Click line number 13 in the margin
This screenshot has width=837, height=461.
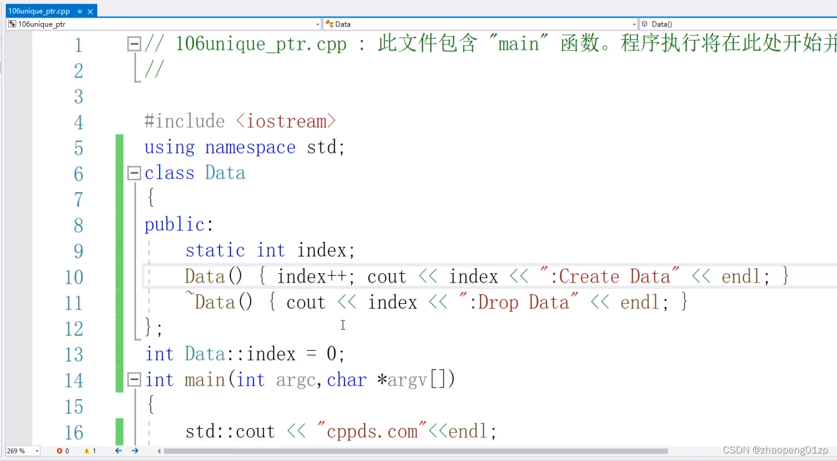tap(74, 355)
